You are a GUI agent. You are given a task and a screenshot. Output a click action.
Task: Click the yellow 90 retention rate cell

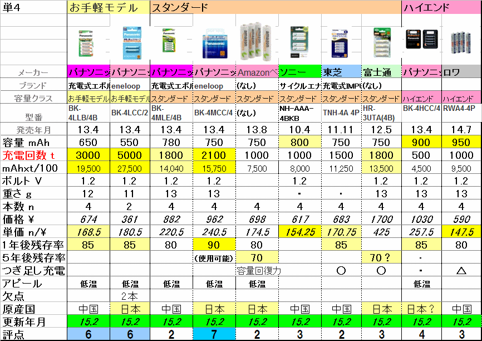(214, 245)
